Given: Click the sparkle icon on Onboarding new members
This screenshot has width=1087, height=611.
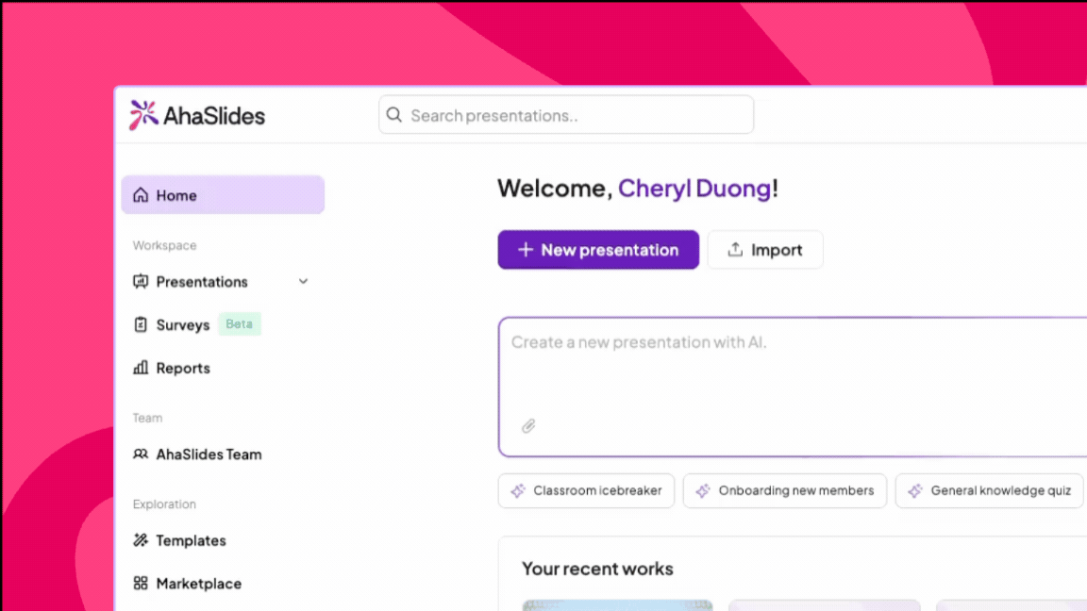Looking at the screenshot, I should [703, 490].
